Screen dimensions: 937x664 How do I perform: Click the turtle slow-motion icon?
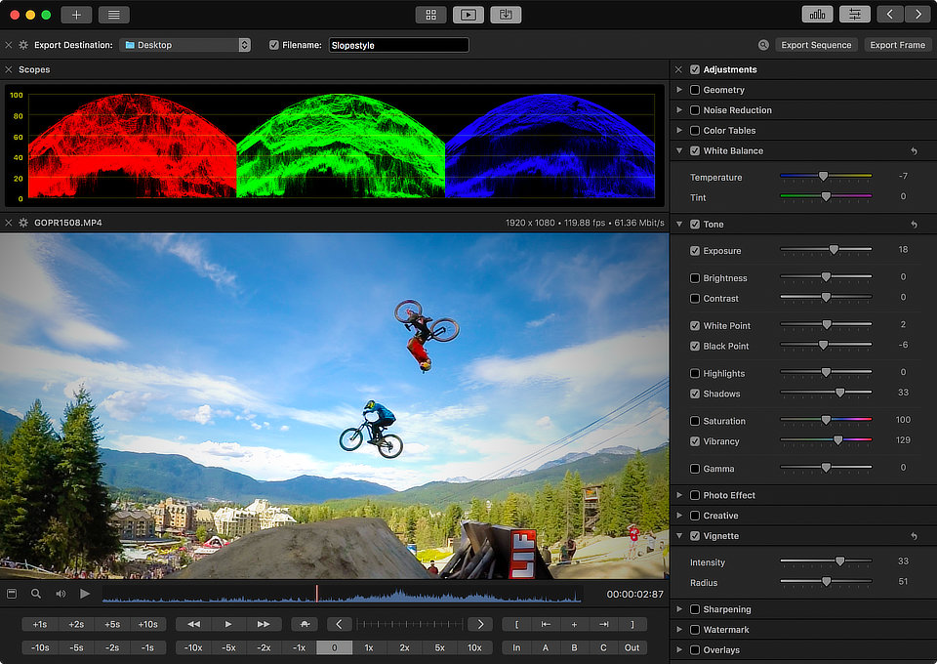(x=305, y=624)
